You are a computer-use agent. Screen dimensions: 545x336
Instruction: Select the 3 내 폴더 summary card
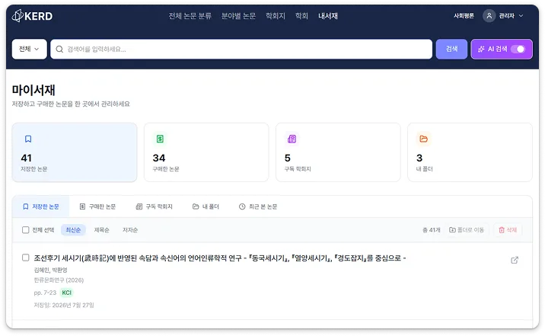point(470,152)
